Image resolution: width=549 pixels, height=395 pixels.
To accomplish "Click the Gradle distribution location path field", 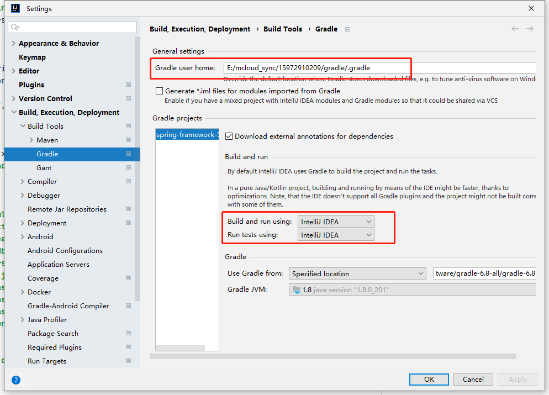I will [484, 273].
